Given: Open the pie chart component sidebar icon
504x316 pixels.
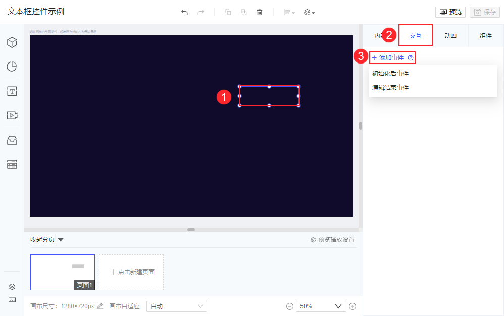Looking at the screenshot, I should click(12, 67).
